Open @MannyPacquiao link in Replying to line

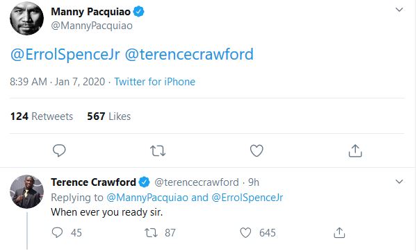pos(147,198)
